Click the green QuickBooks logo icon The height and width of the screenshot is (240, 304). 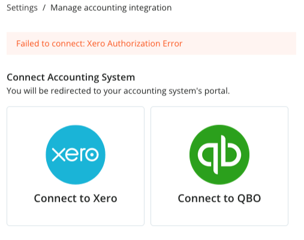pyautogui.click(x=219, y=154)
